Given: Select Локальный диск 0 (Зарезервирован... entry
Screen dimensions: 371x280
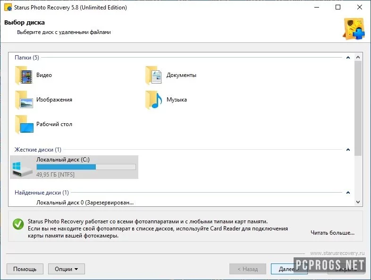Looking at the screenshot, I should pyautogui.click(x=85, y=203).
